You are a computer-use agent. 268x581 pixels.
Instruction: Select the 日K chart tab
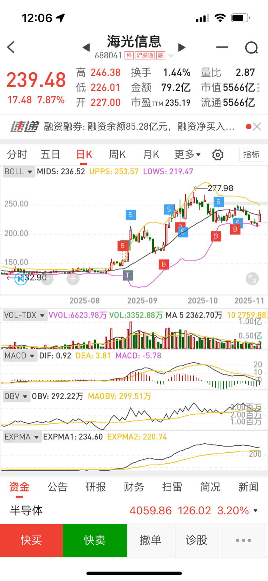click(84, 154)
